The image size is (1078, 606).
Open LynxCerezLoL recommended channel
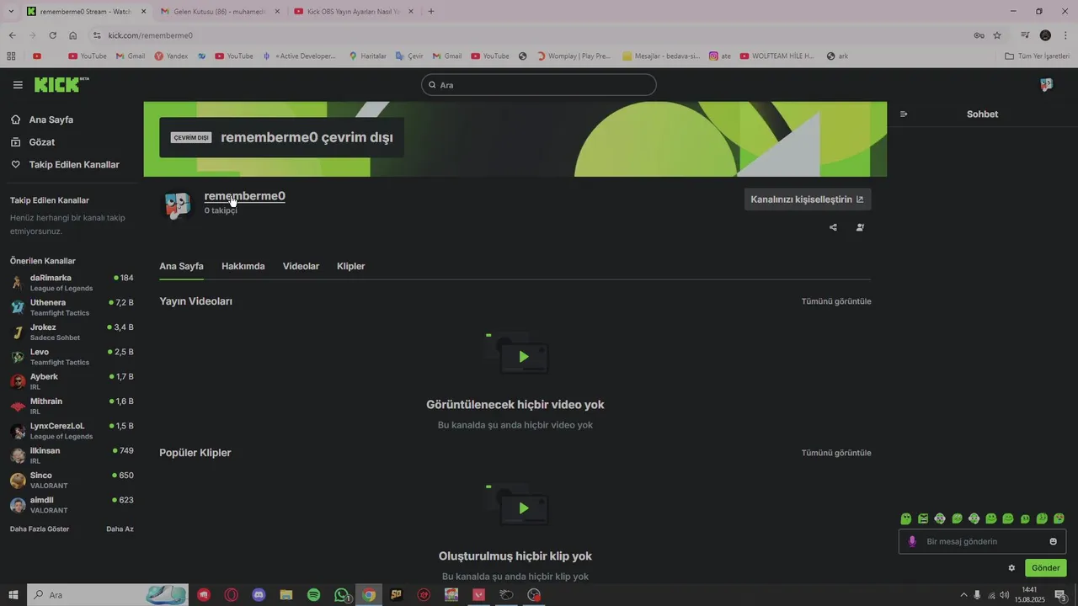pyautogui.click(x=71, y=431)
